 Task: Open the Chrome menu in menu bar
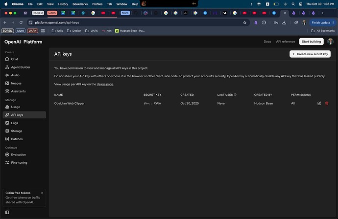click(x=18, y=4)
